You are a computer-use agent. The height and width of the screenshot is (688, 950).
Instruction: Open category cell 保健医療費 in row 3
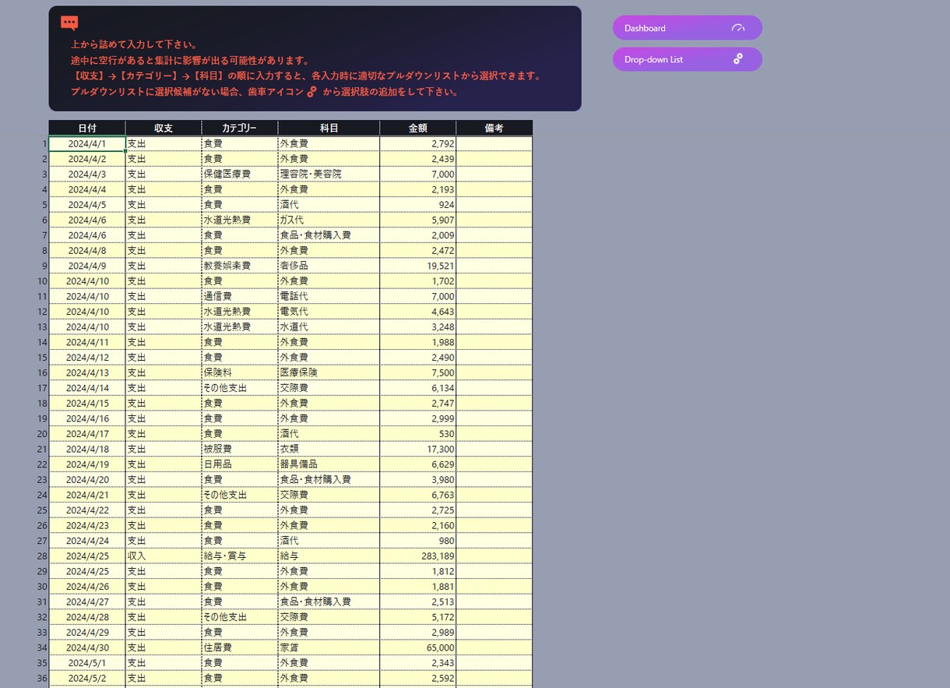(240, 174)
